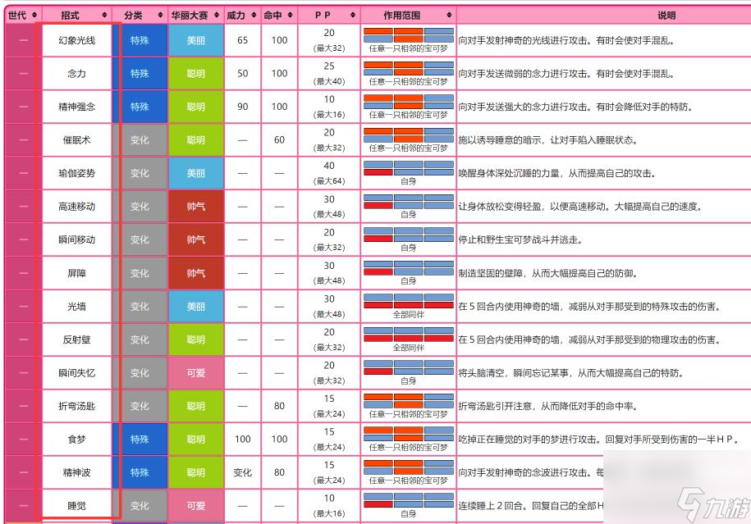Click the range diagram in 幻象光线 row
The height and width of the screenshot is (524, 751).
409,35
